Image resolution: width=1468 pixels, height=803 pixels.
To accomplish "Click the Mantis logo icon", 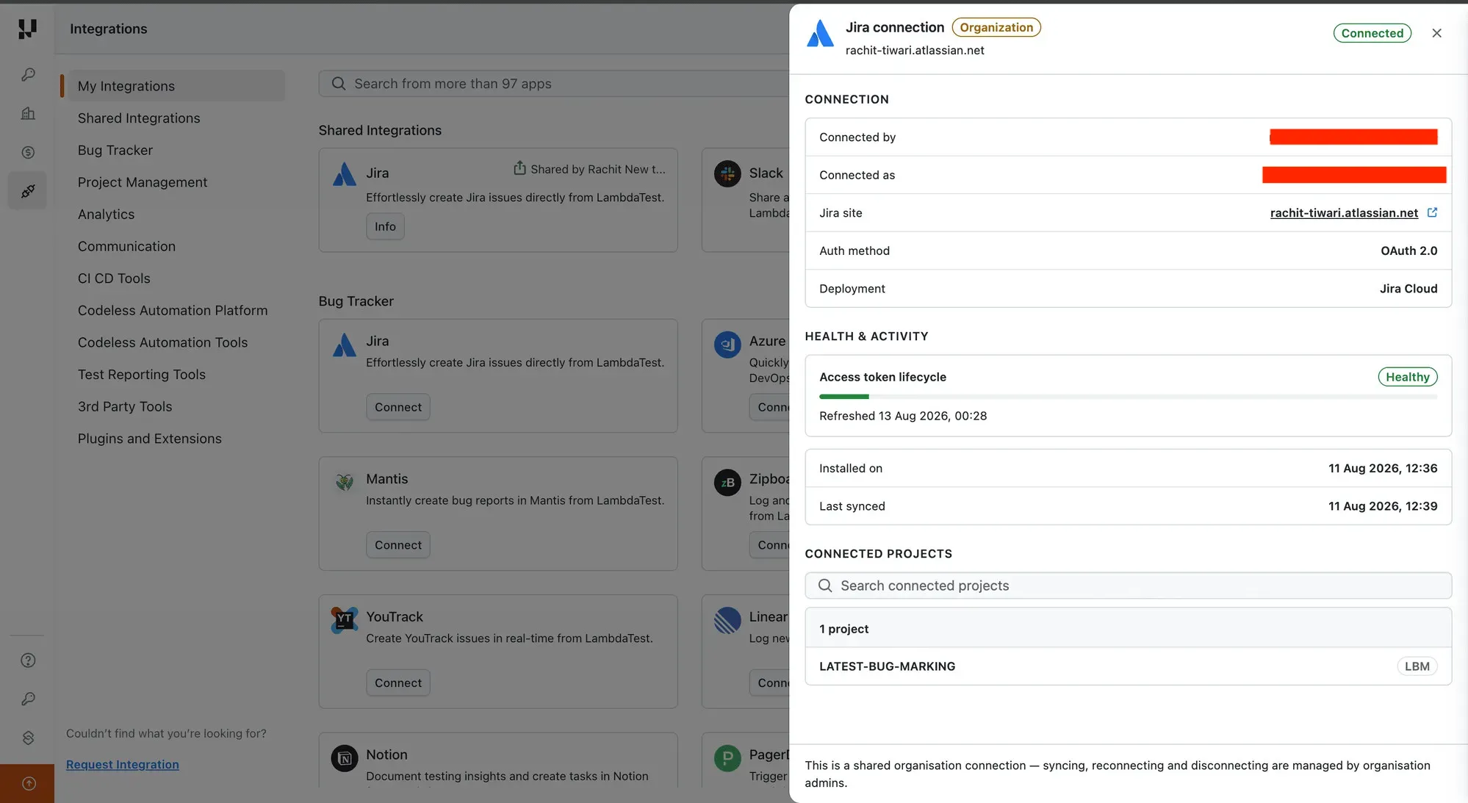I will (344, 482).
